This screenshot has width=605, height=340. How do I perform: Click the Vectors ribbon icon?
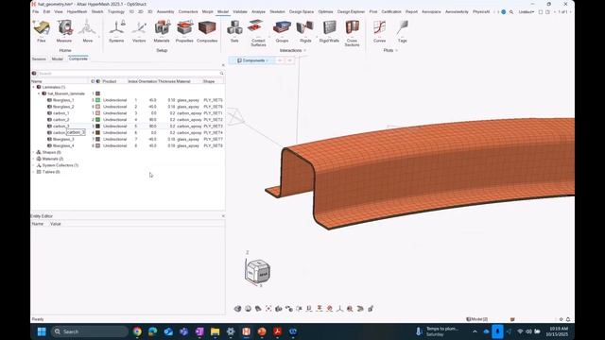(139, 31)
